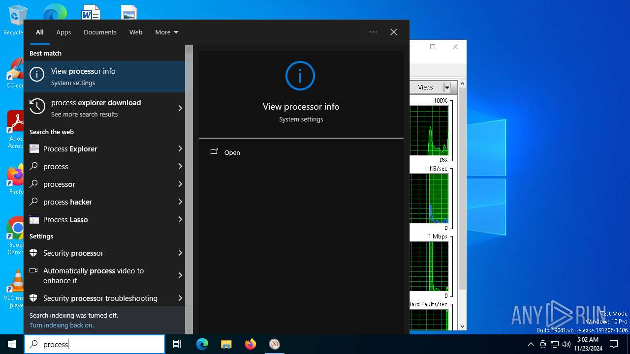The image size is (630, 354).
Task: Open the View processor info best match
Action: (x=104, y=77)
